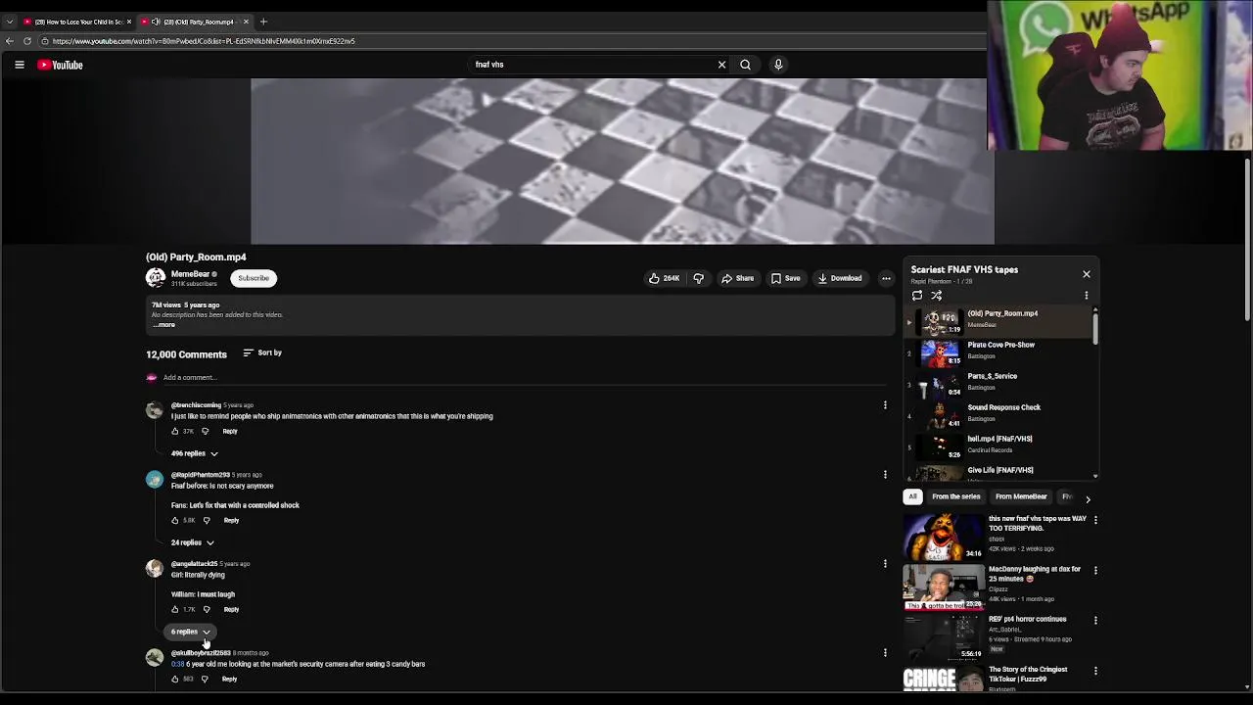The image size is (1253, 705).
Task: Start voice search with the microphone
Action: (x=778, y=65)
